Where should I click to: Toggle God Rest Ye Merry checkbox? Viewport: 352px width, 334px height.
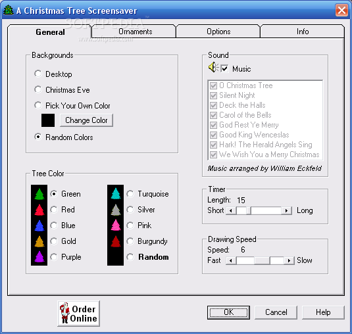click(x=213, y=125)
